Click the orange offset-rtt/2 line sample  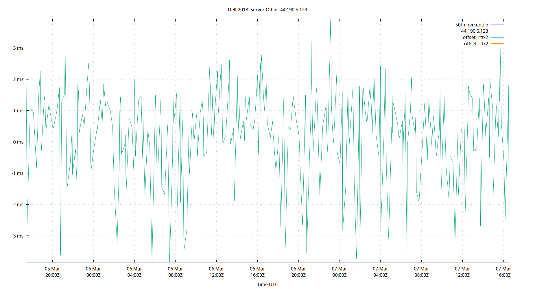tap(497, 43)
